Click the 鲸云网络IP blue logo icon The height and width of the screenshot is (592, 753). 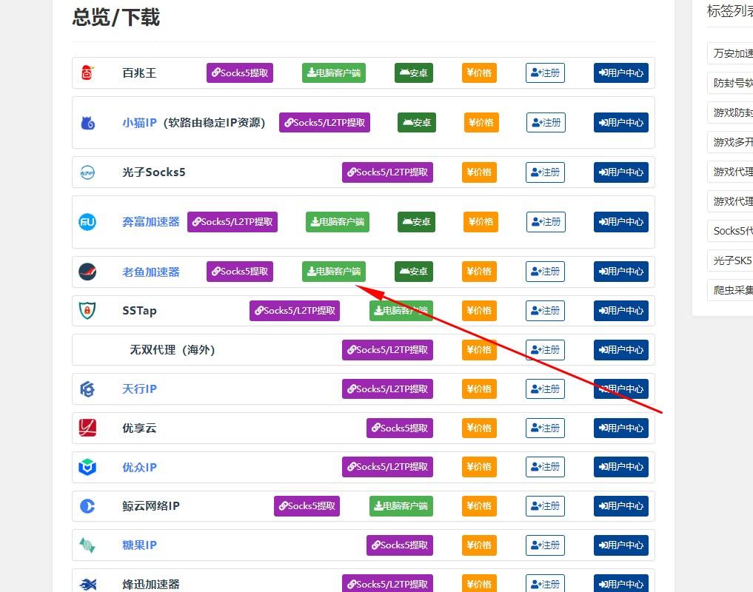tap(87, 506)
